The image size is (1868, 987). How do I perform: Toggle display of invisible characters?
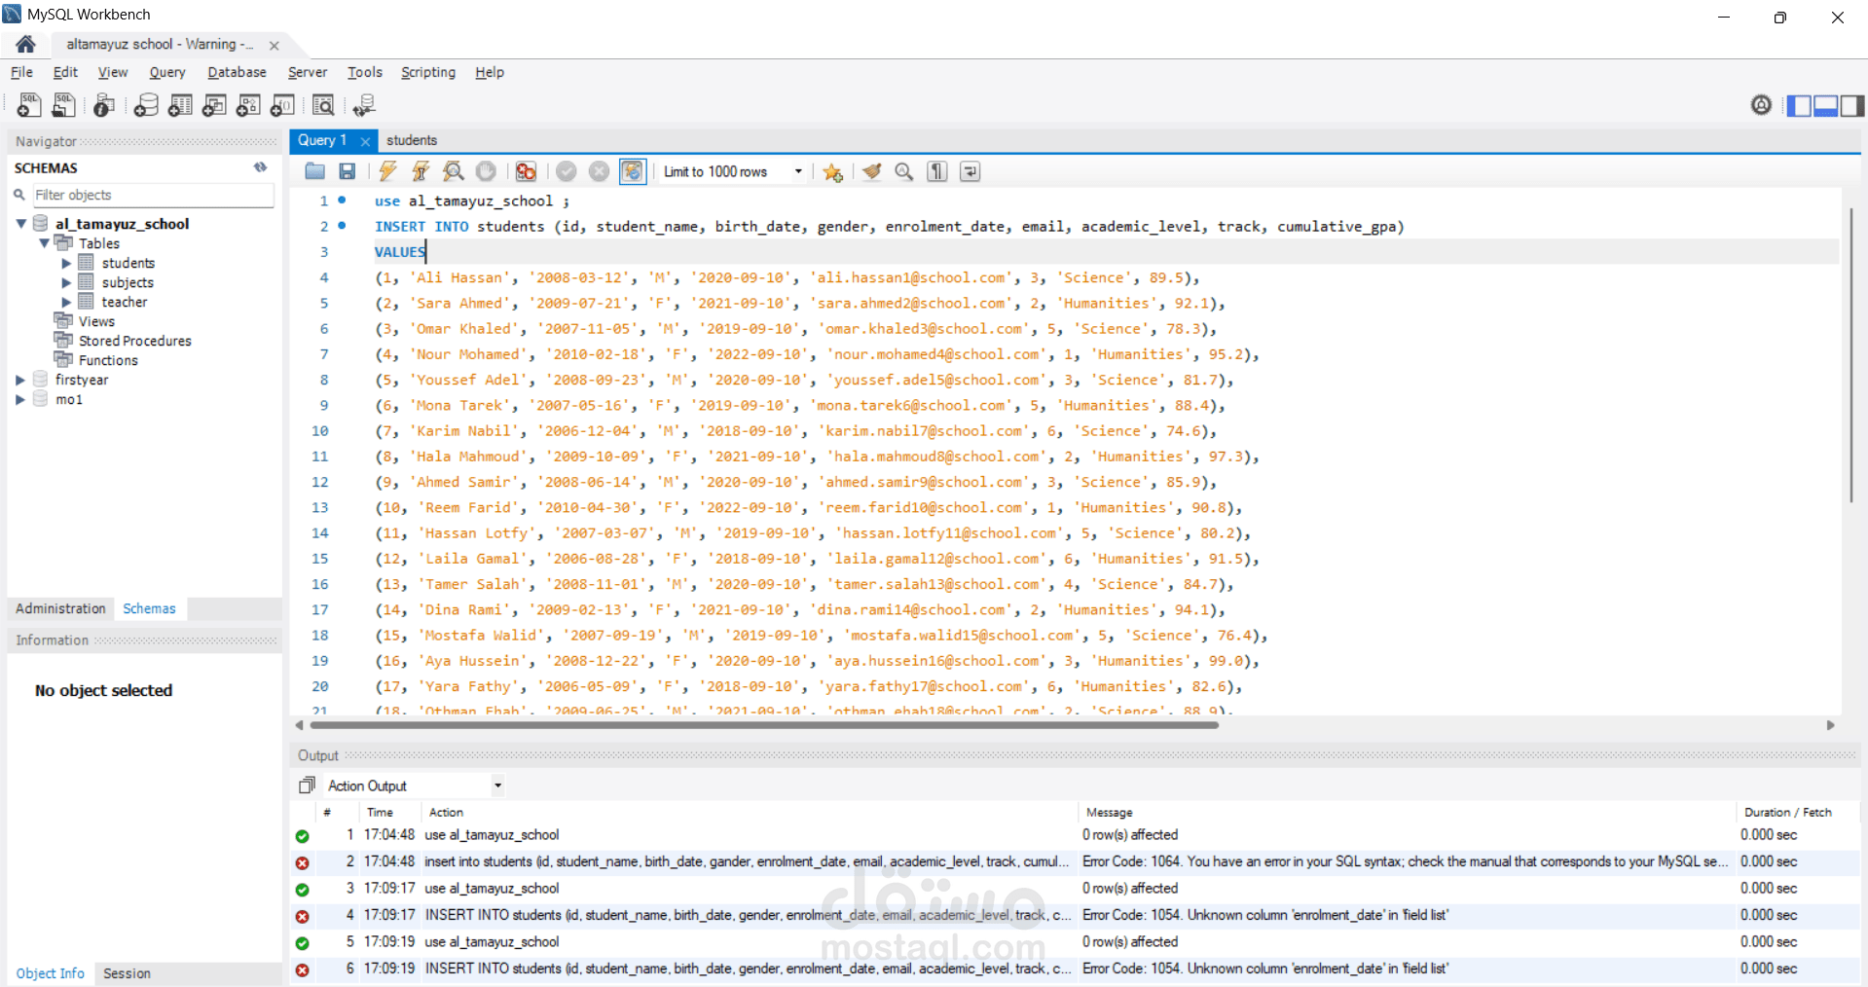(x=936, y=171)
